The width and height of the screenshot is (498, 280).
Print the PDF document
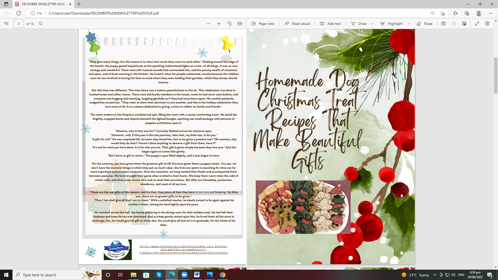coord(444,24)
